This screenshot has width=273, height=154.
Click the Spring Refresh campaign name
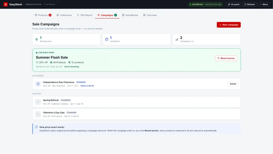[x=51, y=100]
